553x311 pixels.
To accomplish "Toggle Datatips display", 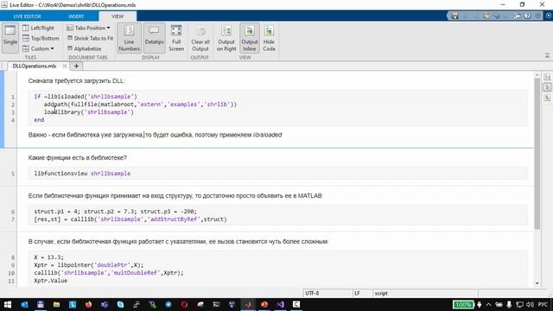I will coord(154,38).
